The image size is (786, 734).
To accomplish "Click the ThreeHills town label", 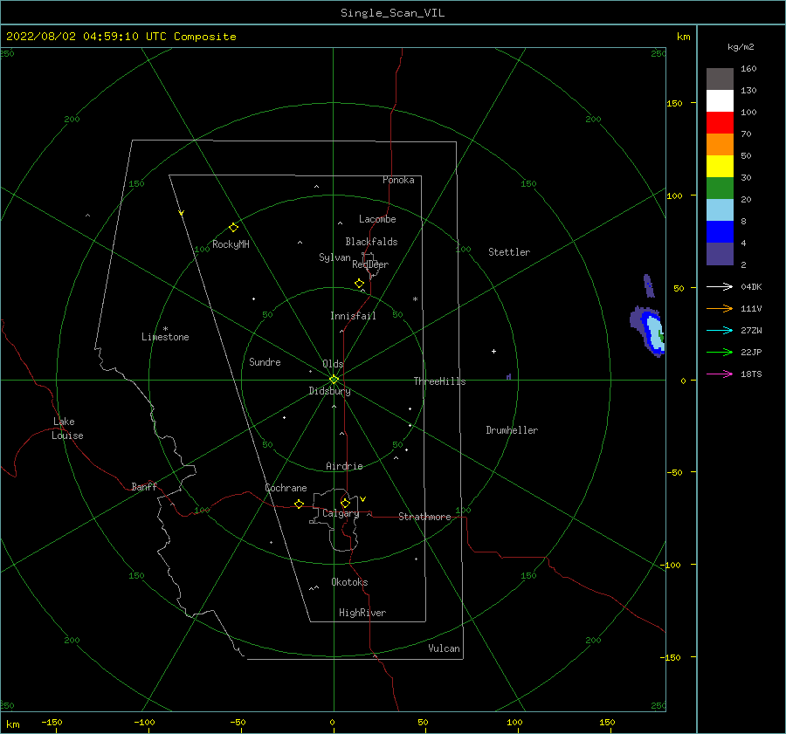I will pos(439,381).
